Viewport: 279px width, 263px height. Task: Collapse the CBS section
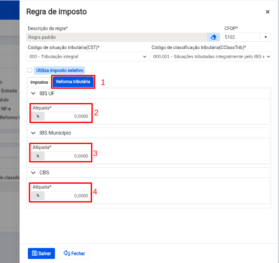(33, 173)
